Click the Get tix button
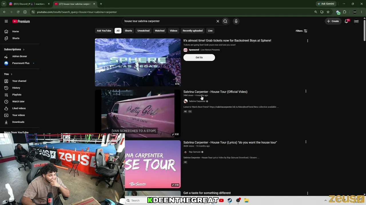 (199, 58)
